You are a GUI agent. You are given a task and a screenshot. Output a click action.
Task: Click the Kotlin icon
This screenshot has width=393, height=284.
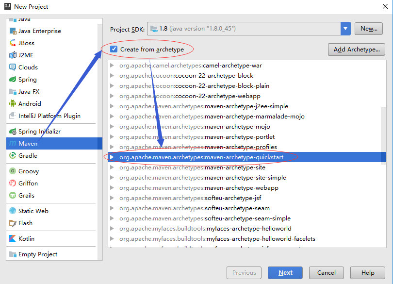coord(13,238)
